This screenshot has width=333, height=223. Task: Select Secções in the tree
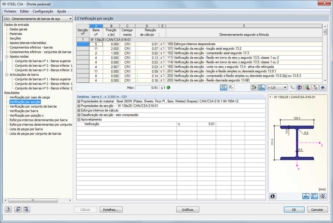[x=15, y=38]
